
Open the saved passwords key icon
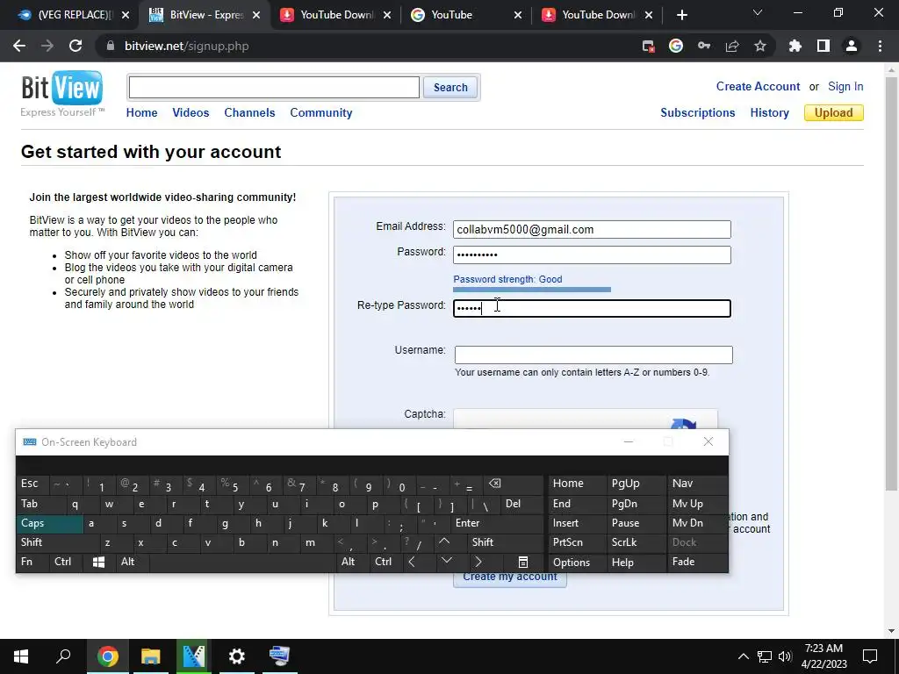[x=704, y=46]
